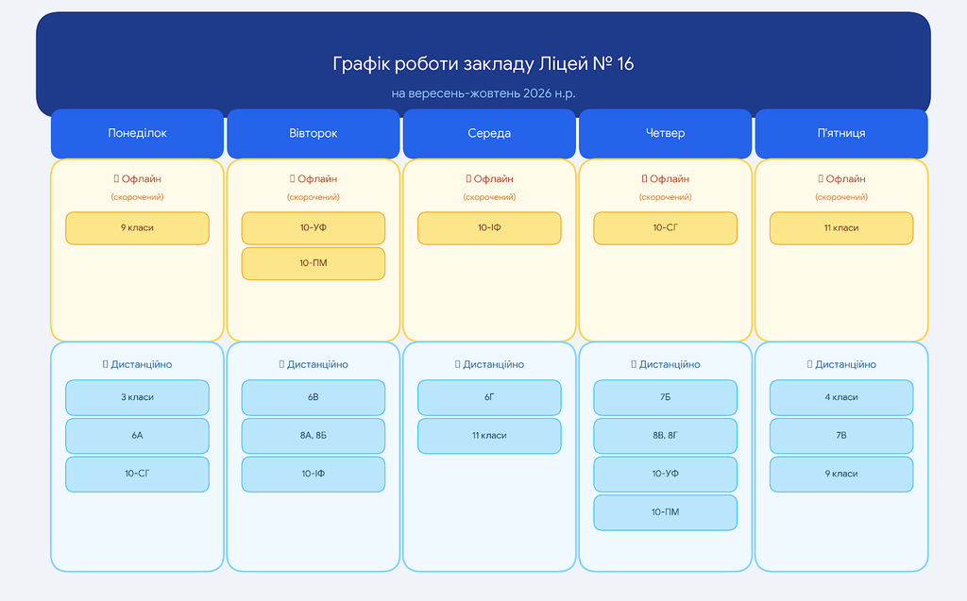
Task: Click the 10-СГ offline chip on Thursday
Action: (665, 228)
